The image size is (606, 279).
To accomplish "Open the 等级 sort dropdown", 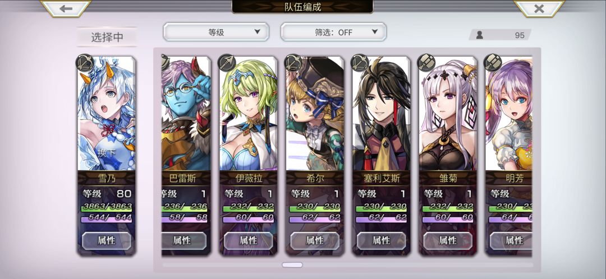I will [x=216, y=32].
